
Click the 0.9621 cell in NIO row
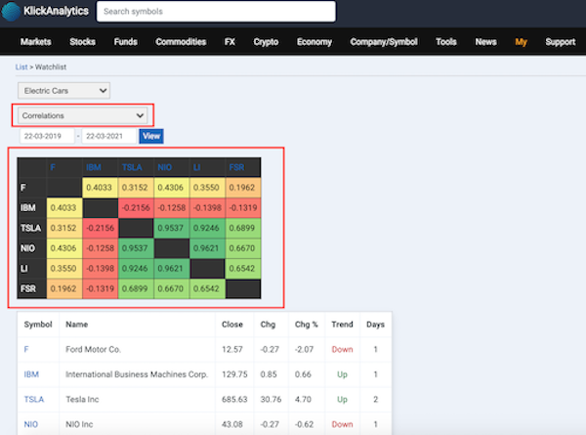point(207,248)
